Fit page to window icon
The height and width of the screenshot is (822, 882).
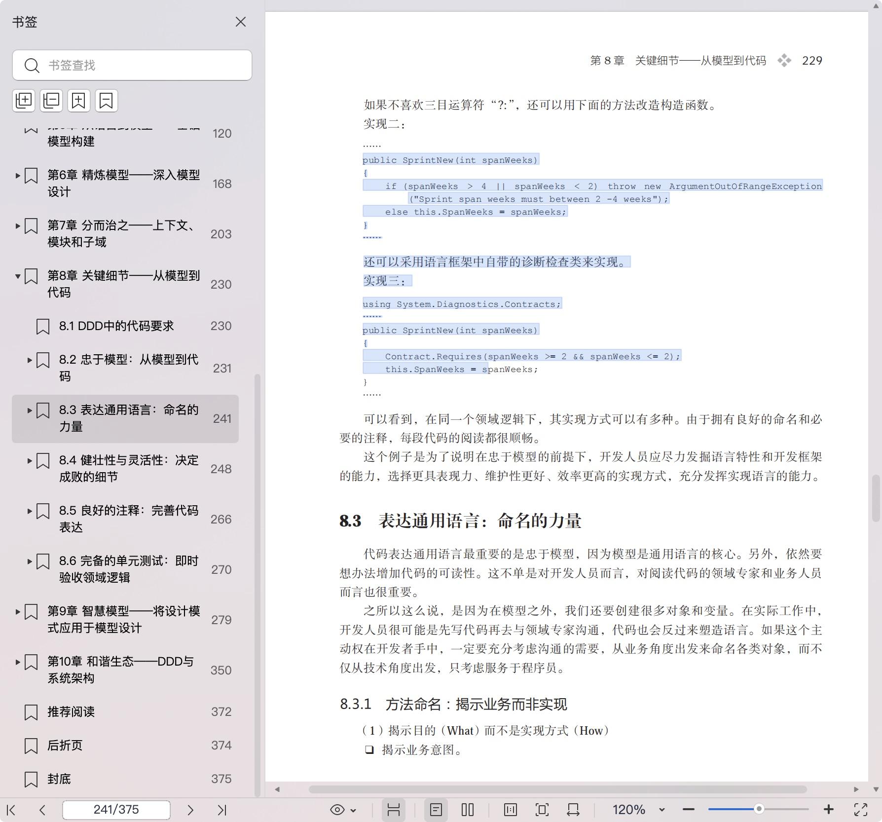click(542, 810)
